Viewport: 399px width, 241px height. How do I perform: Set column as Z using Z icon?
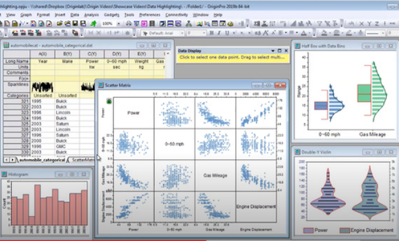[x=377, y=23]
